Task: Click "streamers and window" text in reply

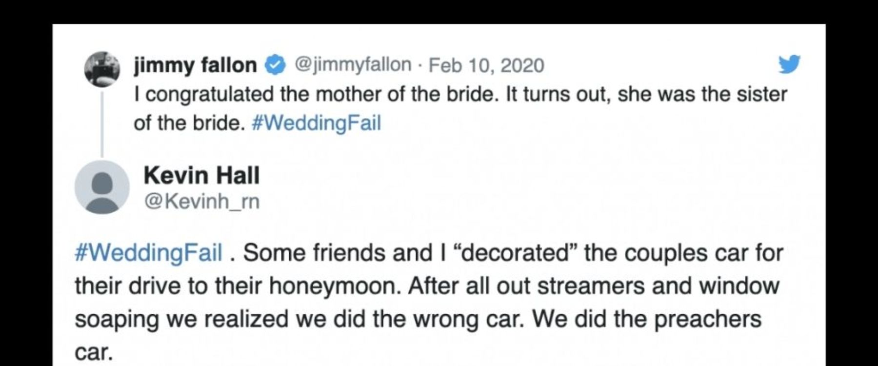Action: coord(658,286)
